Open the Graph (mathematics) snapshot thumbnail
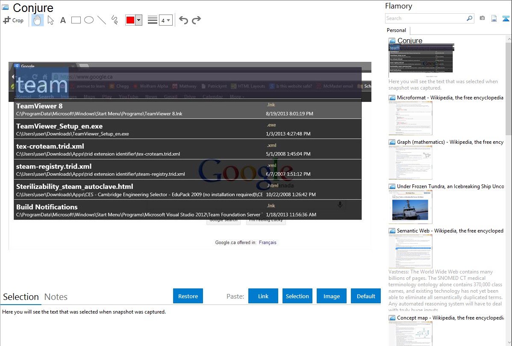 (x=410, y=163)
